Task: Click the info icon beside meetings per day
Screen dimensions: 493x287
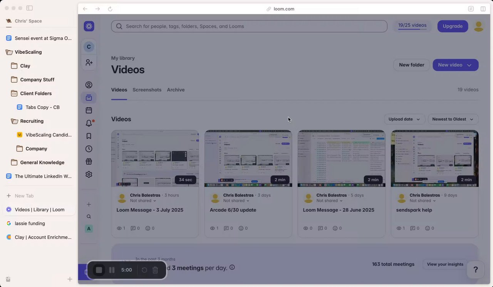Action: click(232, 268)
